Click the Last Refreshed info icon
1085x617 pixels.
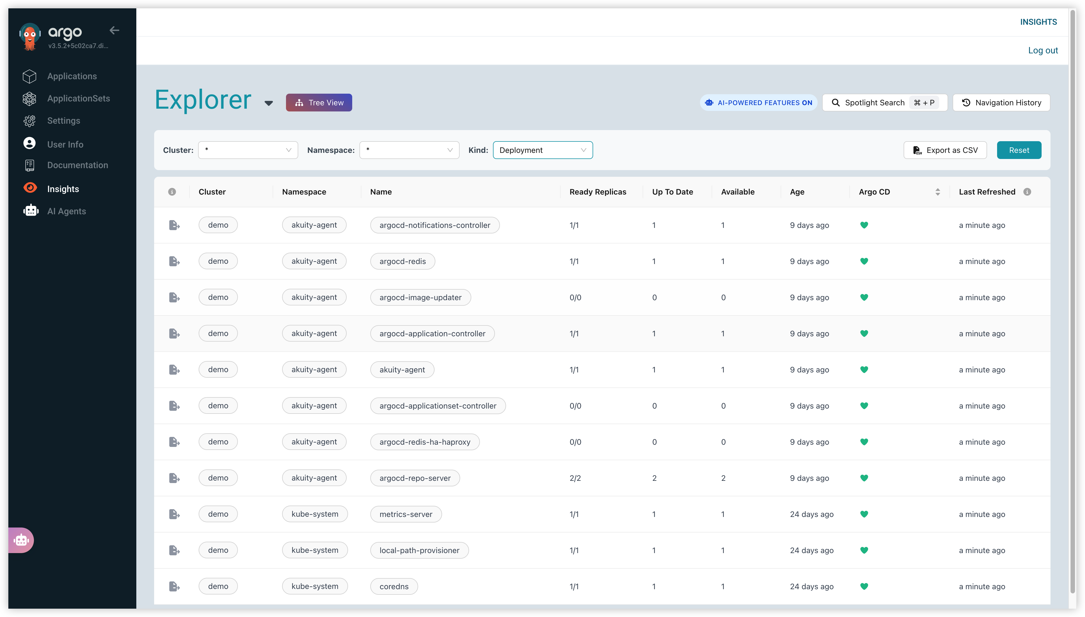pyautogui.click(x=1027, y=192)
